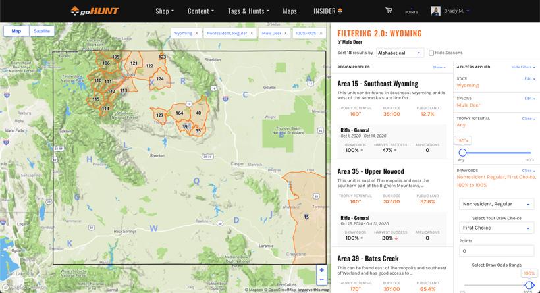Image resolution: width=540 pixels, height=293 pixels.
Task: Open the shopping cart
Action: tap(389, 11)
